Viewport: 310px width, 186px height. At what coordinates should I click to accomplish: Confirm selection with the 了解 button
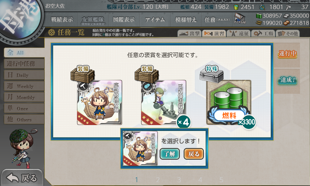pyautogui.click(x=170, y=154)
